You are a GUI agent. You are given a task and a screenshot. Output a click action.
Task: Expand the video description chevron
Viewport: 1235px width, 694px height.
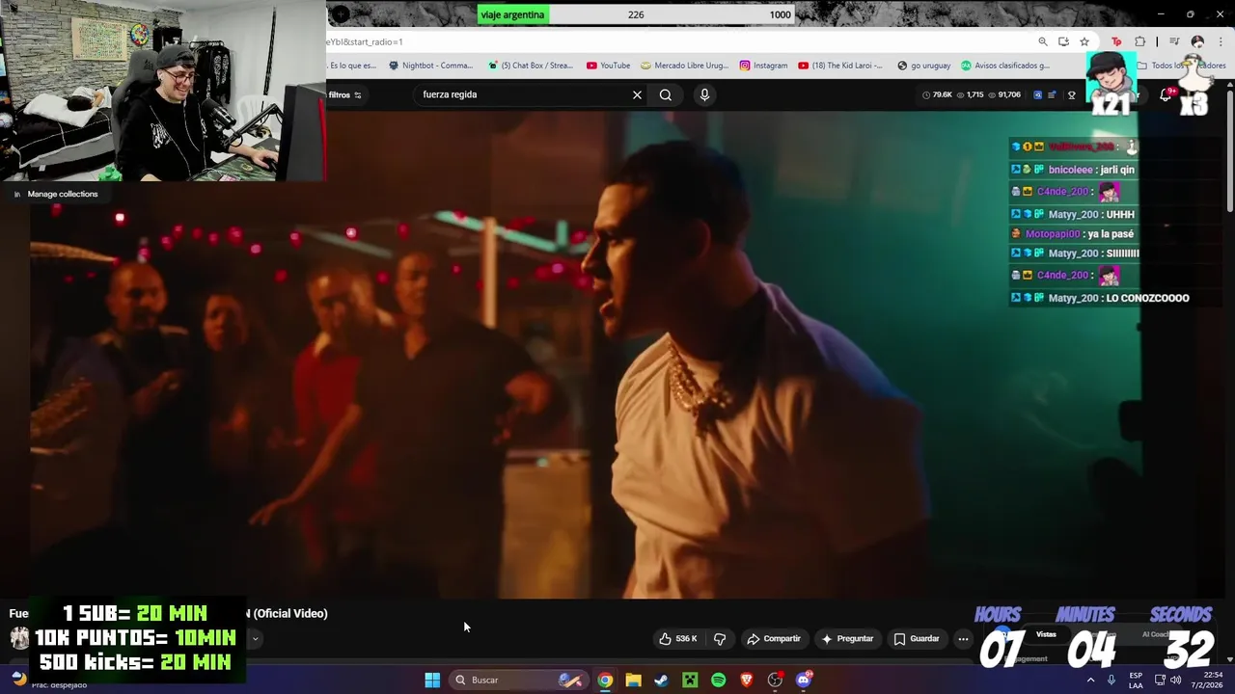255,638
